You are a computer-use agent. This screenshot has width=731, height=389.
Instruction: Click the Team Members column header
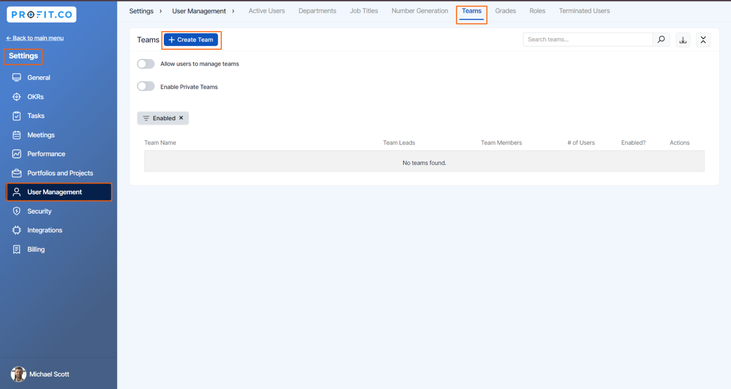[501, 143]
